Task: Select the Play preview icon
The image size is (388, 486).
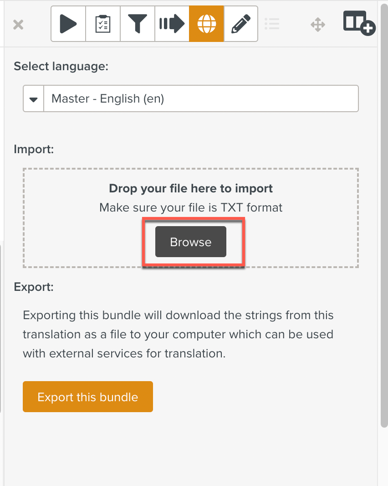Action: tap(68, 23)
